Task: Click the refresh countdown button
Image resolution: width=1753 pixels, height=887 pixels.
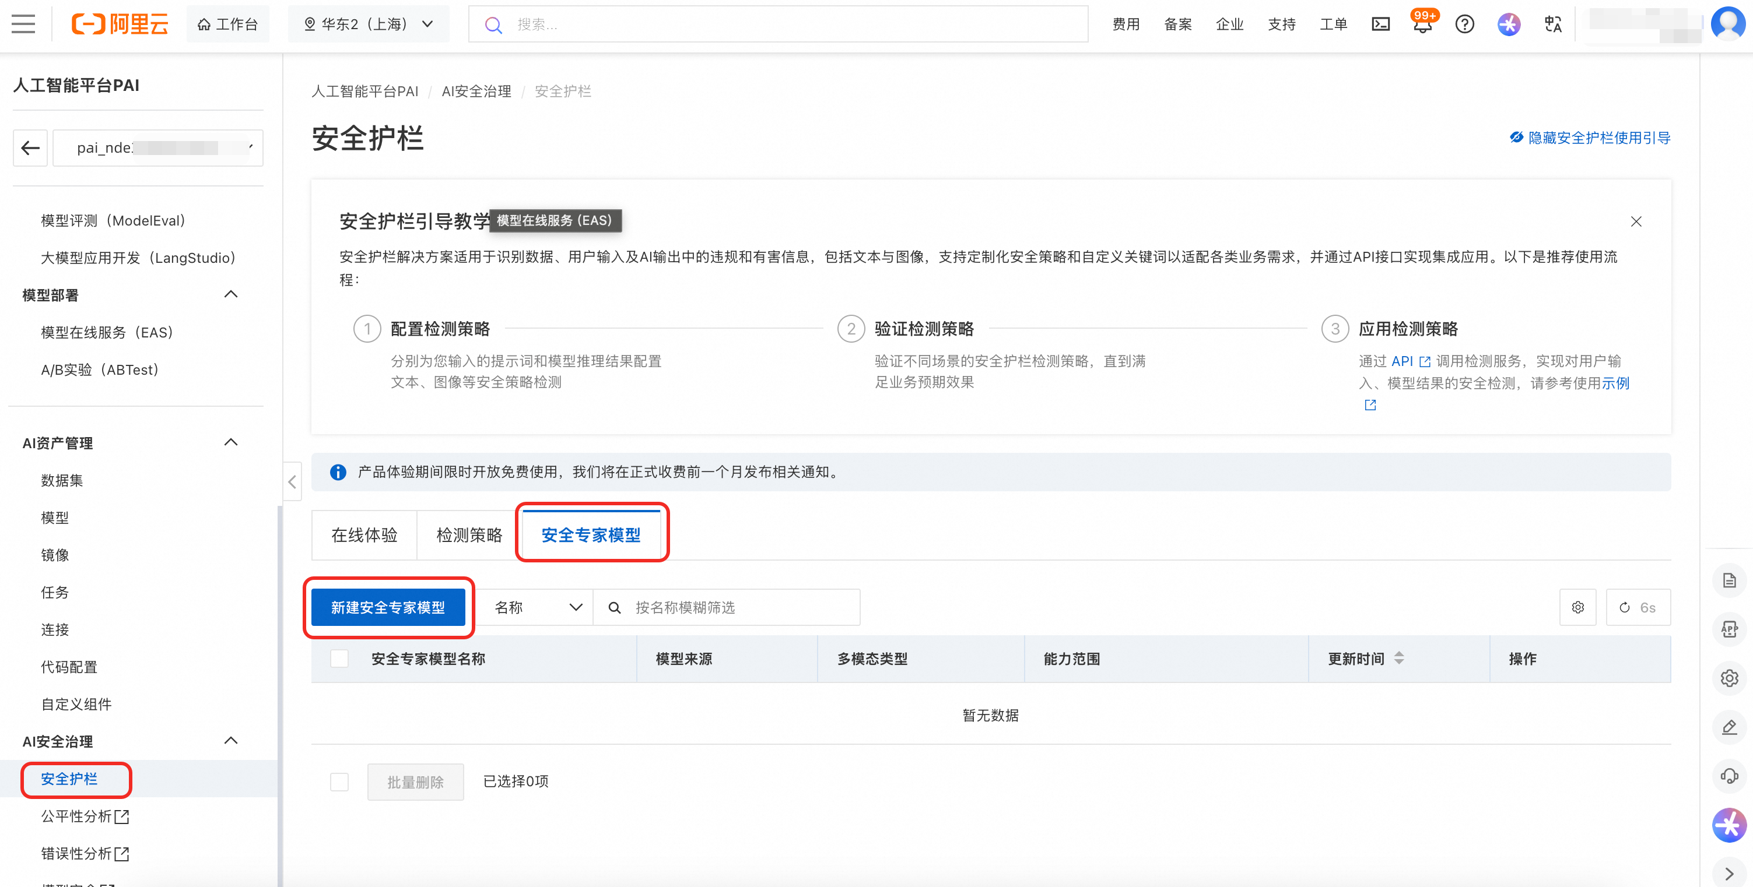Action: point(1638,607)
